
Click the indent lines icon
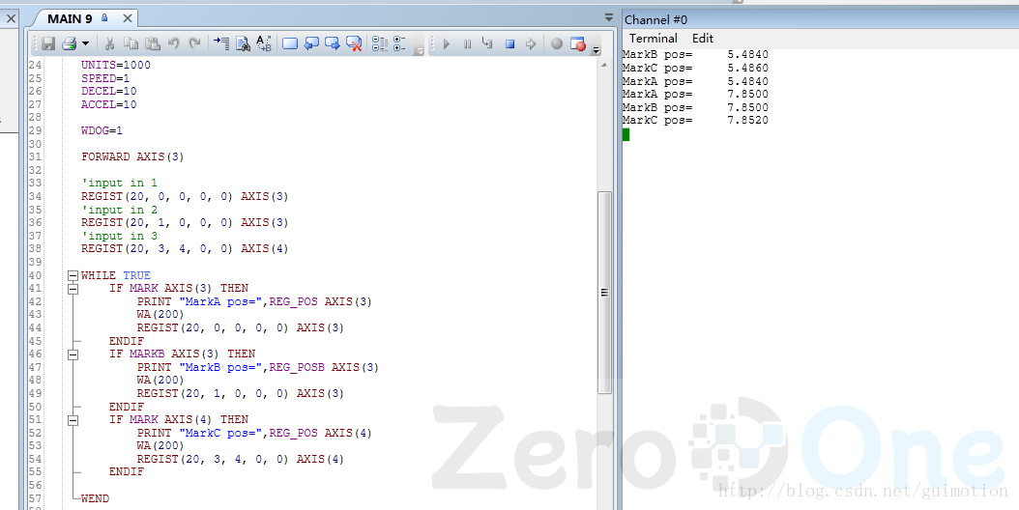pyautogui.click(x=221, y=43)
